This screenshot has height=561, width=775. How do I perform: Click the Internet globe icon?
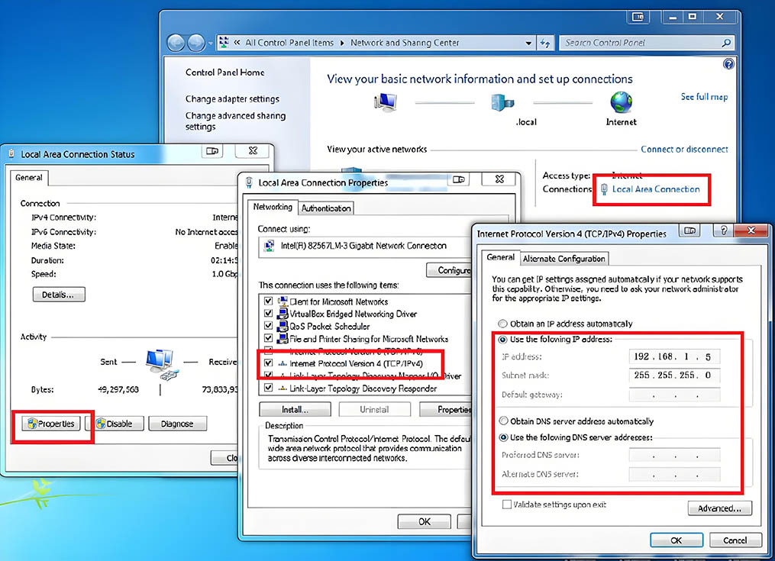tap(622, 102)
